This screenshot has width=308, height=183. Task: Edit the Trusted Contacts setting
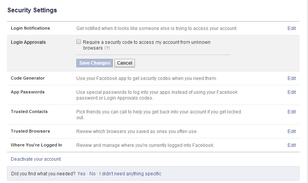[291, 112]
